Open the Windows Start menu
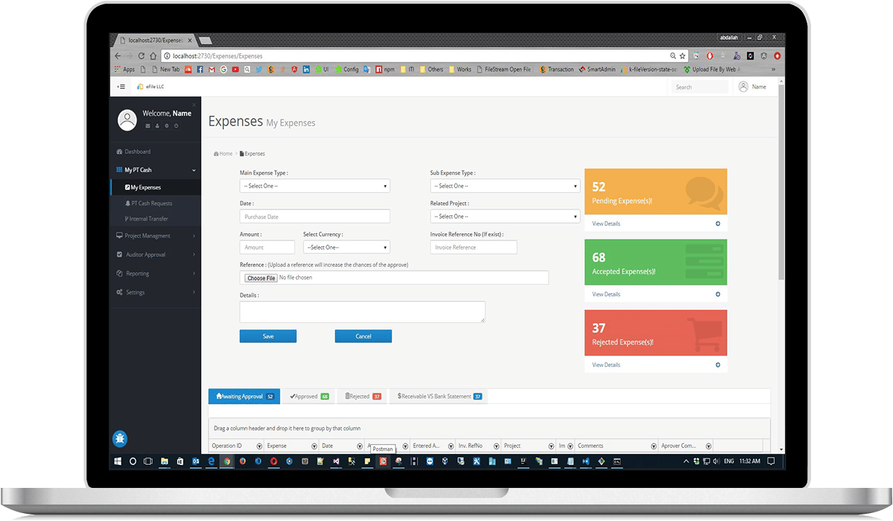The image size is (893, 521). (117, 461)
